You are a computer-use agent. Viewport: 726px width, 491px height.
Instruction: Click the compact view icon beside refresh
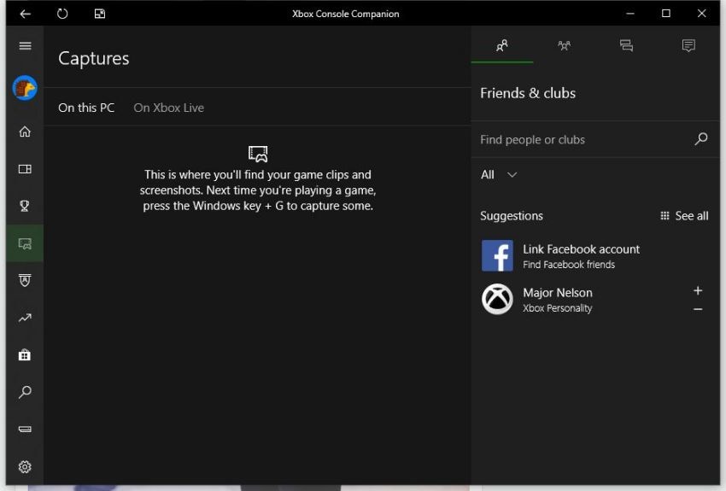[x=100, y=14]
